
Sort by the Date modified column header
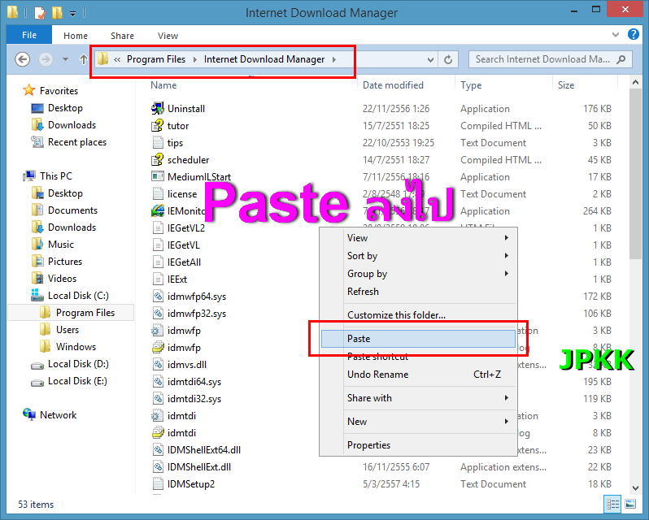tap(393, 85)
